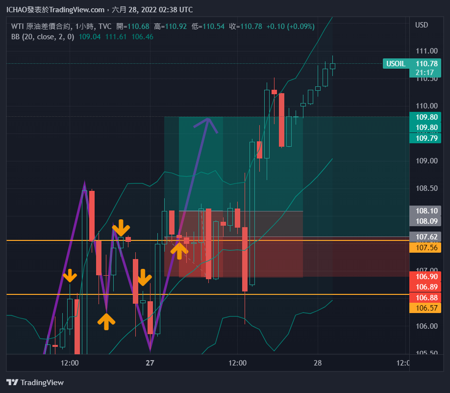The image size is (450, 393).
Task: Click the USOIL price label tag
Action: 396,63
